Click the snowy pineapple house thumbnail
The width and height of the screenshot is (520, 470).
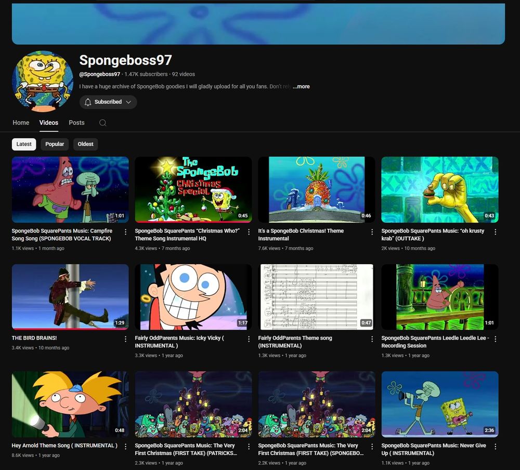pyautogui.click(x=317, y=189)
